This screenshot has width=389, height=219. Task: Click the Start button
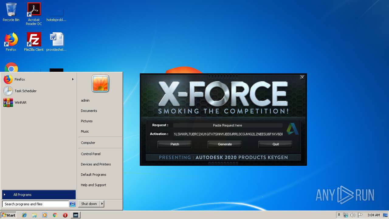pos(9,215)
